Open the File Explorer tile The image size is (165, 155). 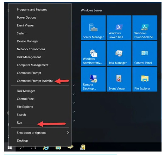point(145,79)
